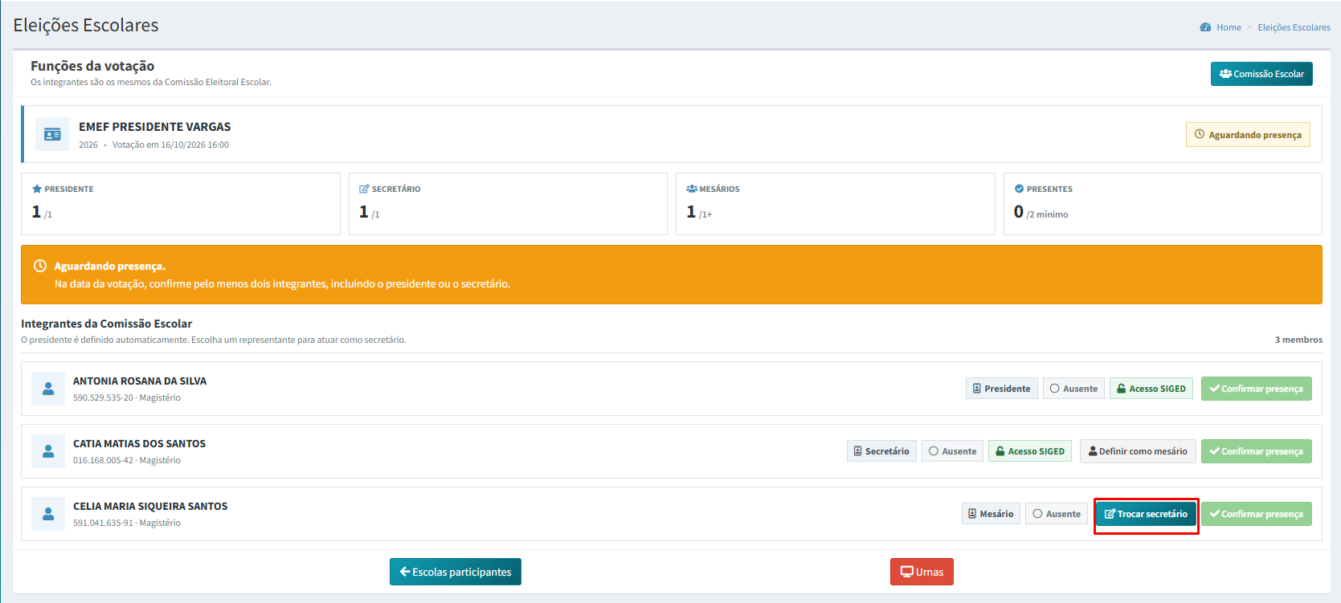Click the school ID card icon beside EMEF PRESIDENTE VARGAS

[52, 134]
